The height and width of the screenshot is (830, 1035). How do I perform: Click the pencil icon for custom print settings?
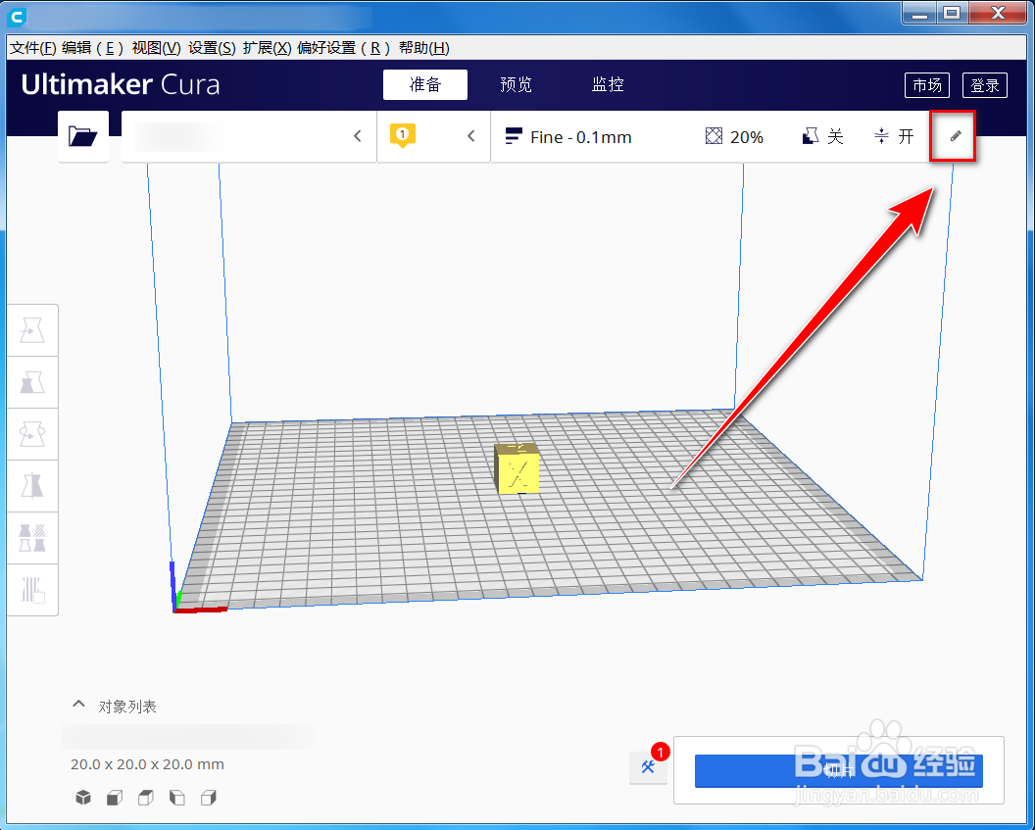[x=956, y=136]
